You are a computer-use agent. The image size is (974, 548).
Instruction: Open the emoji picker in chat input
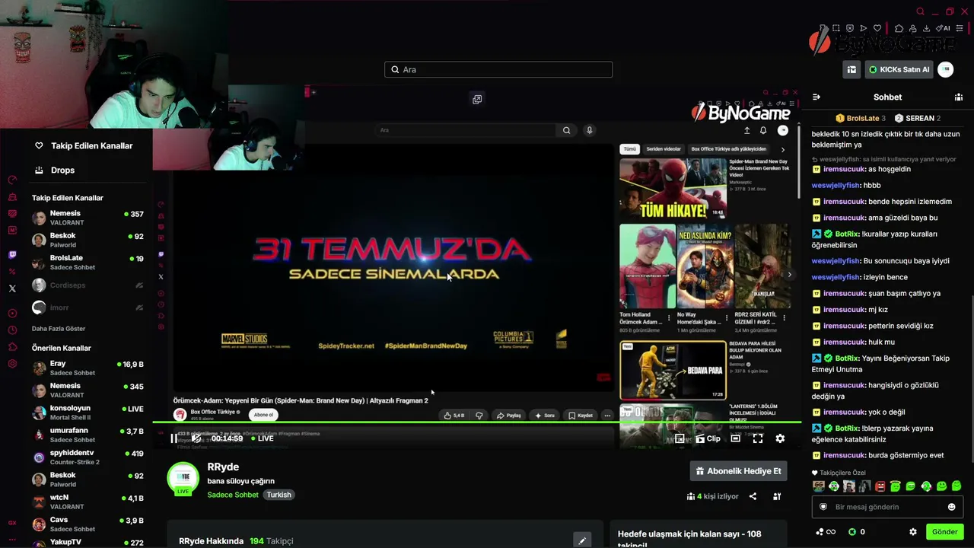coord(951,507)
